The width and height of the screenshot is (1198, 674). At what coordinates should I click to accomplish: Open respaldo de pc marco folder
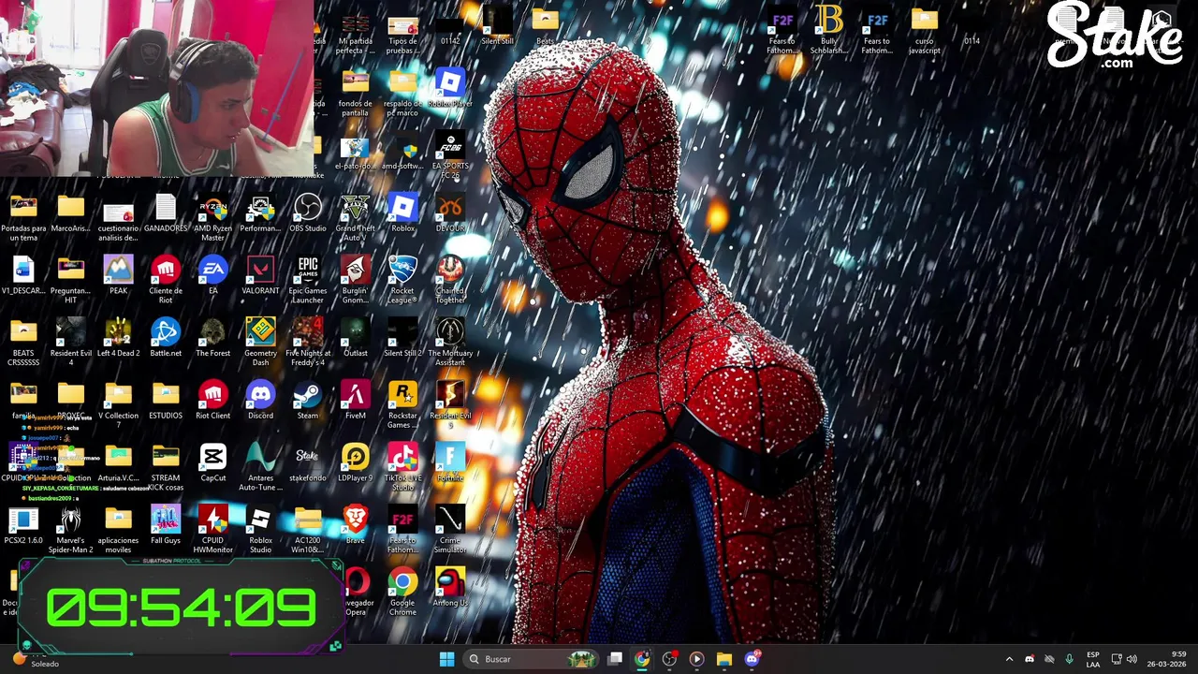tap(402, 93)
